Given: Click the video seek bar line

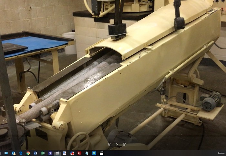Looking at the screenshot, I should (x=113, y=136).
